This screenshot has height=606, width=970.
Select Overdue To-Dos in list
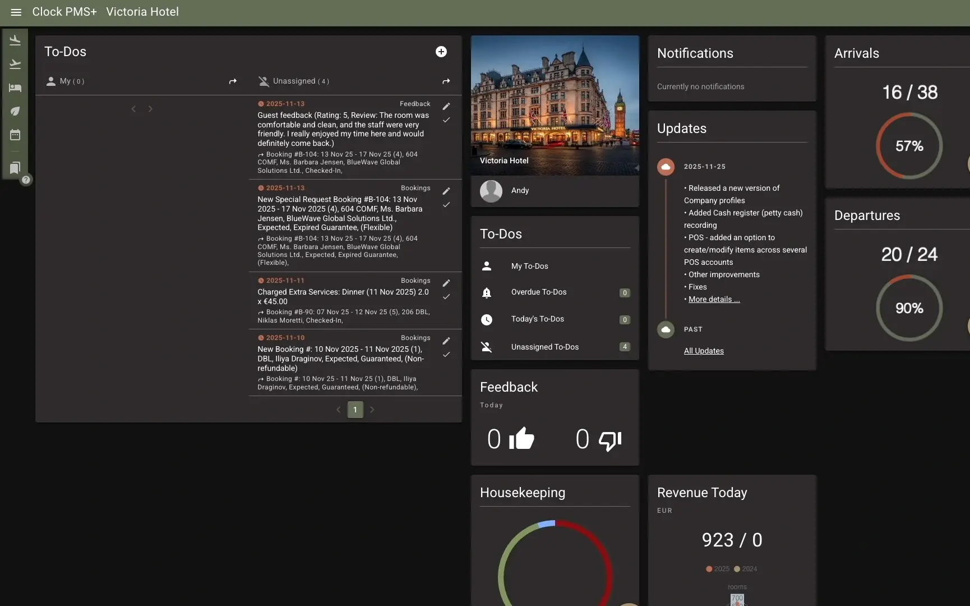[x=538, y=292]
